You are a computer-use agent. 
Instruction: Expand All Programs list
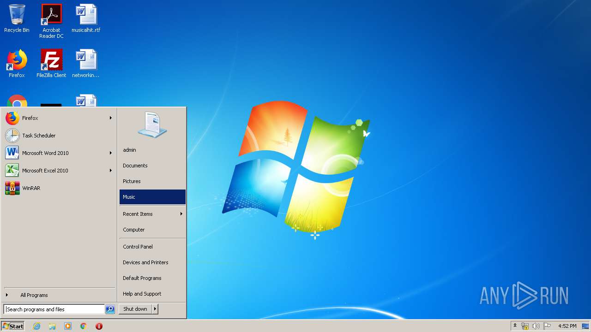(59, 295)
